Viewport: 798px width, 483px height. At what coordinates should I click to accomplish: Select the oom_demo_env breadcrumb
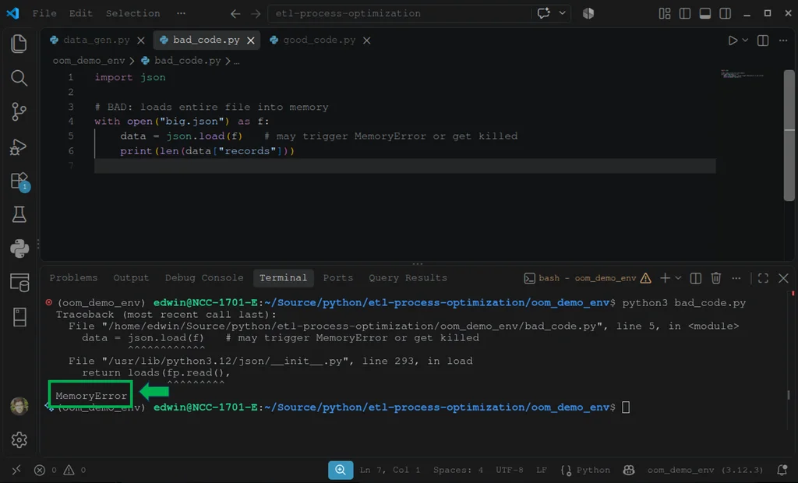[89, 61]
